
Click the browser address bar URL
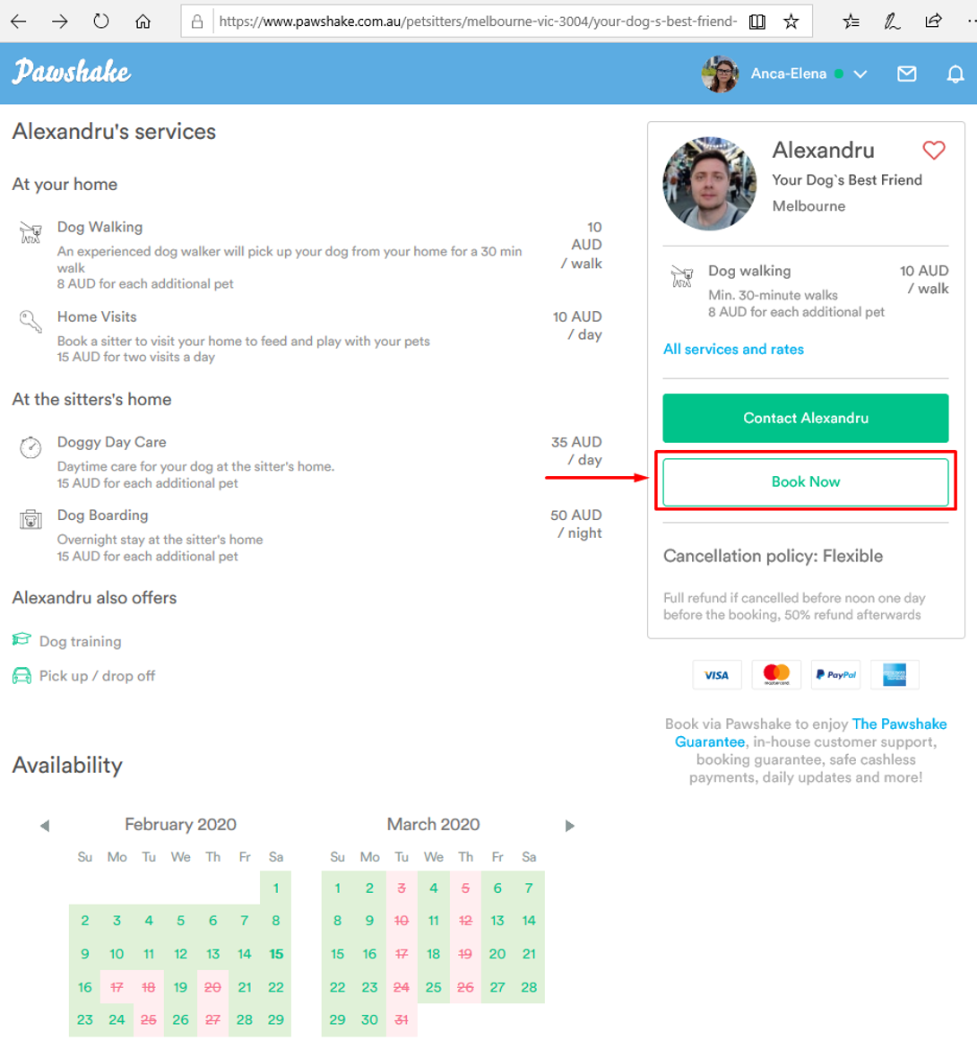pos(477,22)
